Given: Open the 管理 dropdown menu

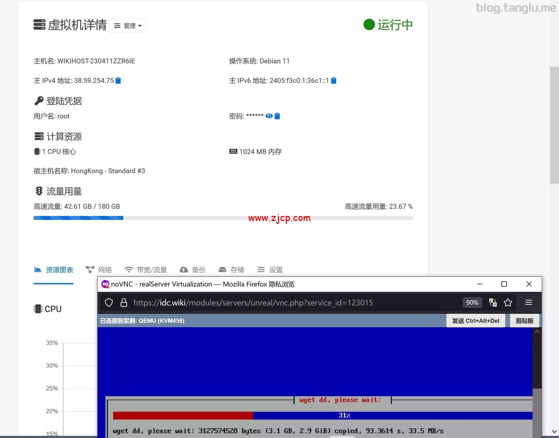Looking at the screenshot, I should 128,26.
